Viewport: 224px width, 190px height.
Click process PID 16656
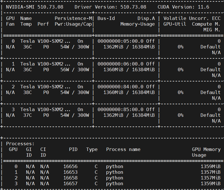pos(70,167)
